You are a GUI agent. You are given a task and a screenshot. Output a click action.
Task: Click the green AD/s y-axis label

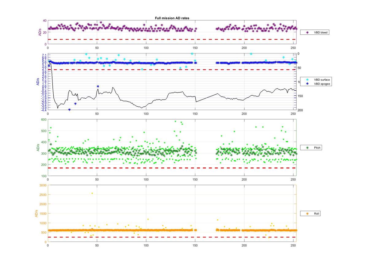38,148
